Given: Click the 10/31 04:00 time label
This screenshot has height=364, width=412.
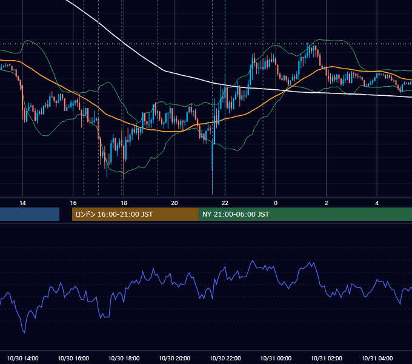Looking at the screenshot, I should tap(377, 358).
